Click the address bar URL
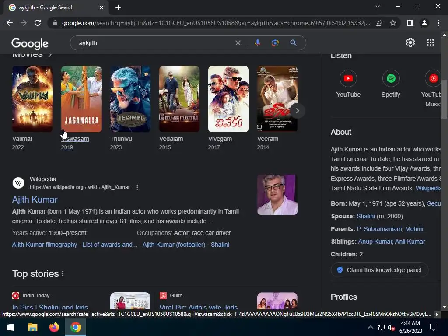 (216, 23)
